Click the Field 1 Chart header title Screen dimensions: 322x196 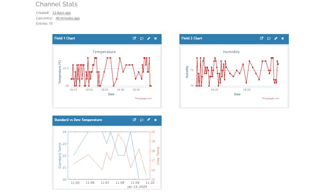click(64, 38)
